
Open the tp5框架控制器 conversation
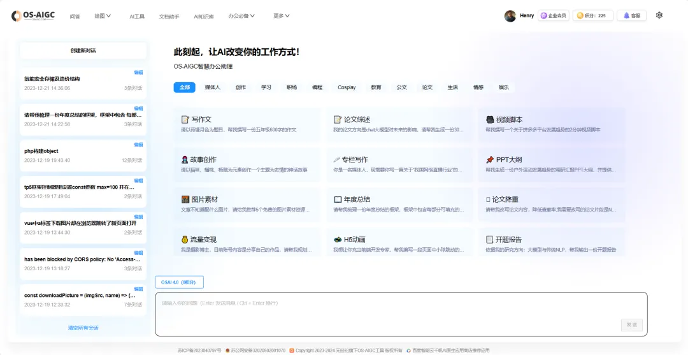click(x=83, y=192)
